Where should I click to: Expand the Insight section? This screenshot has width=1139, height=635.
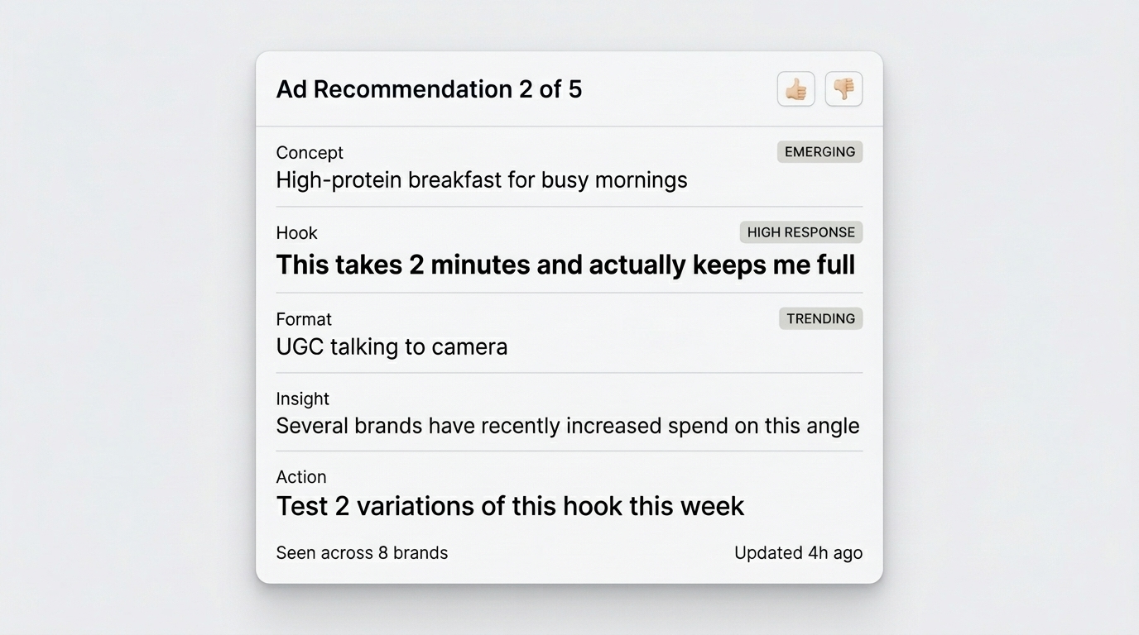click(x=302, y=399)
